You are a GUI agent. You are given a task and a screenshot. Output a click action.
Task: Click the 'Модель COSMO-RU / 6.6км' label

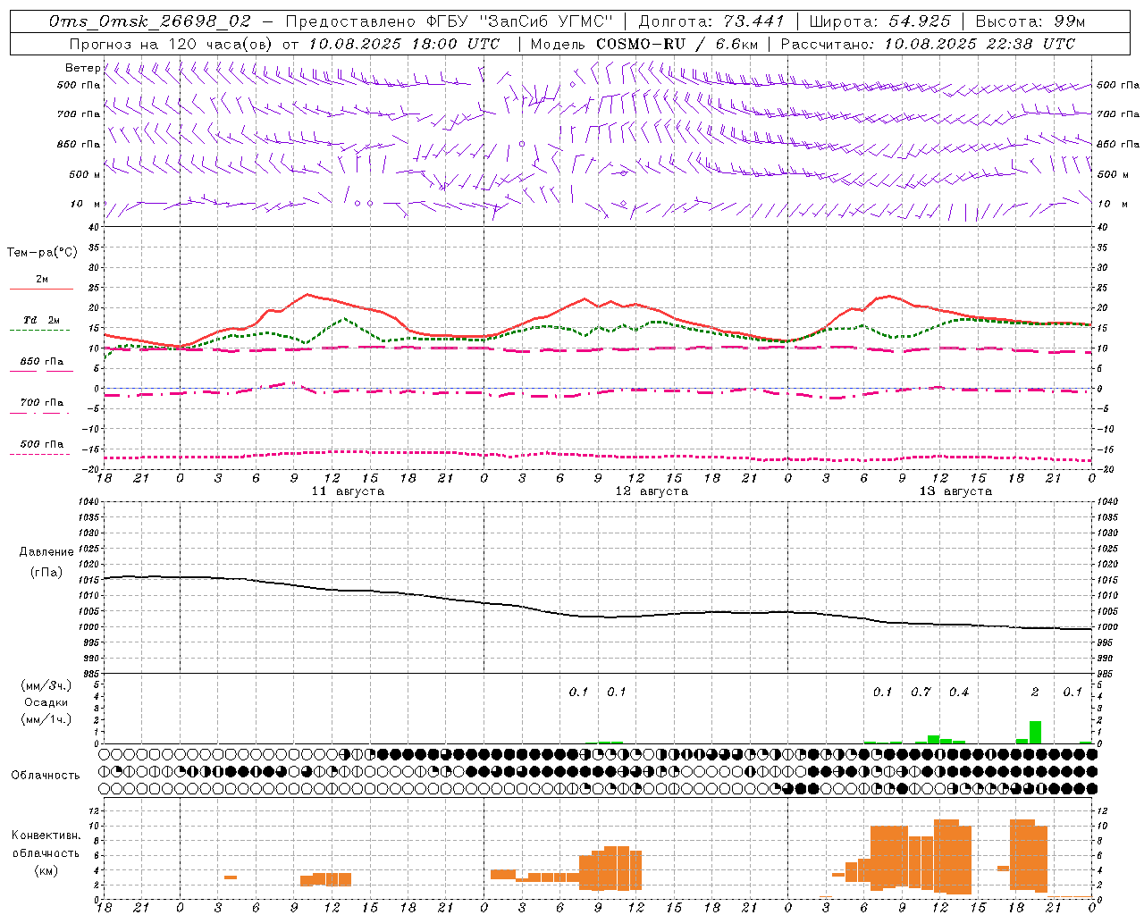(x=644, y=43)
